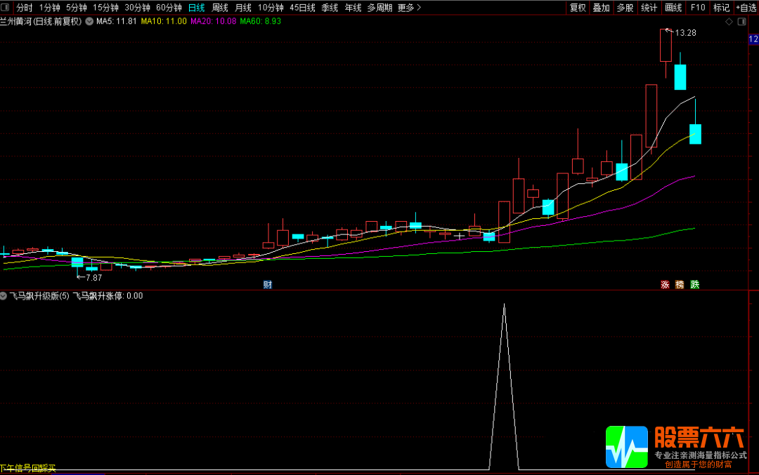Click the 下午信号回踩买 text
Image resolution: width=759 pixels, height=475 pixels.
pos(28,468)
